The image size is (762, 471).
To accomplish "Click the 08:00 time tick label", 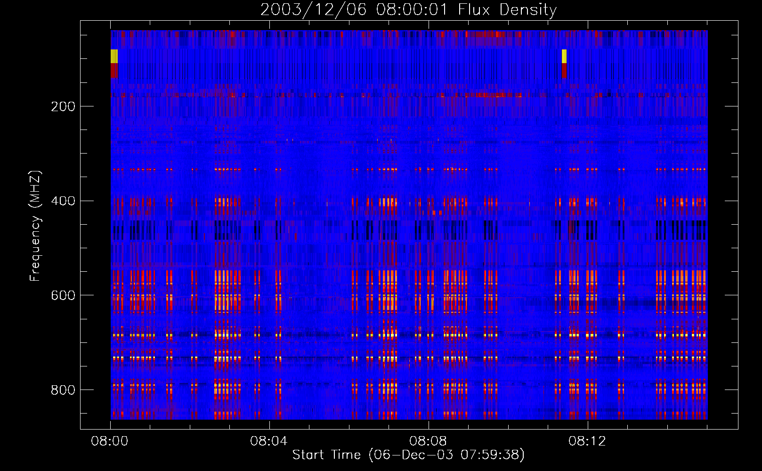I will pos(110,441).
